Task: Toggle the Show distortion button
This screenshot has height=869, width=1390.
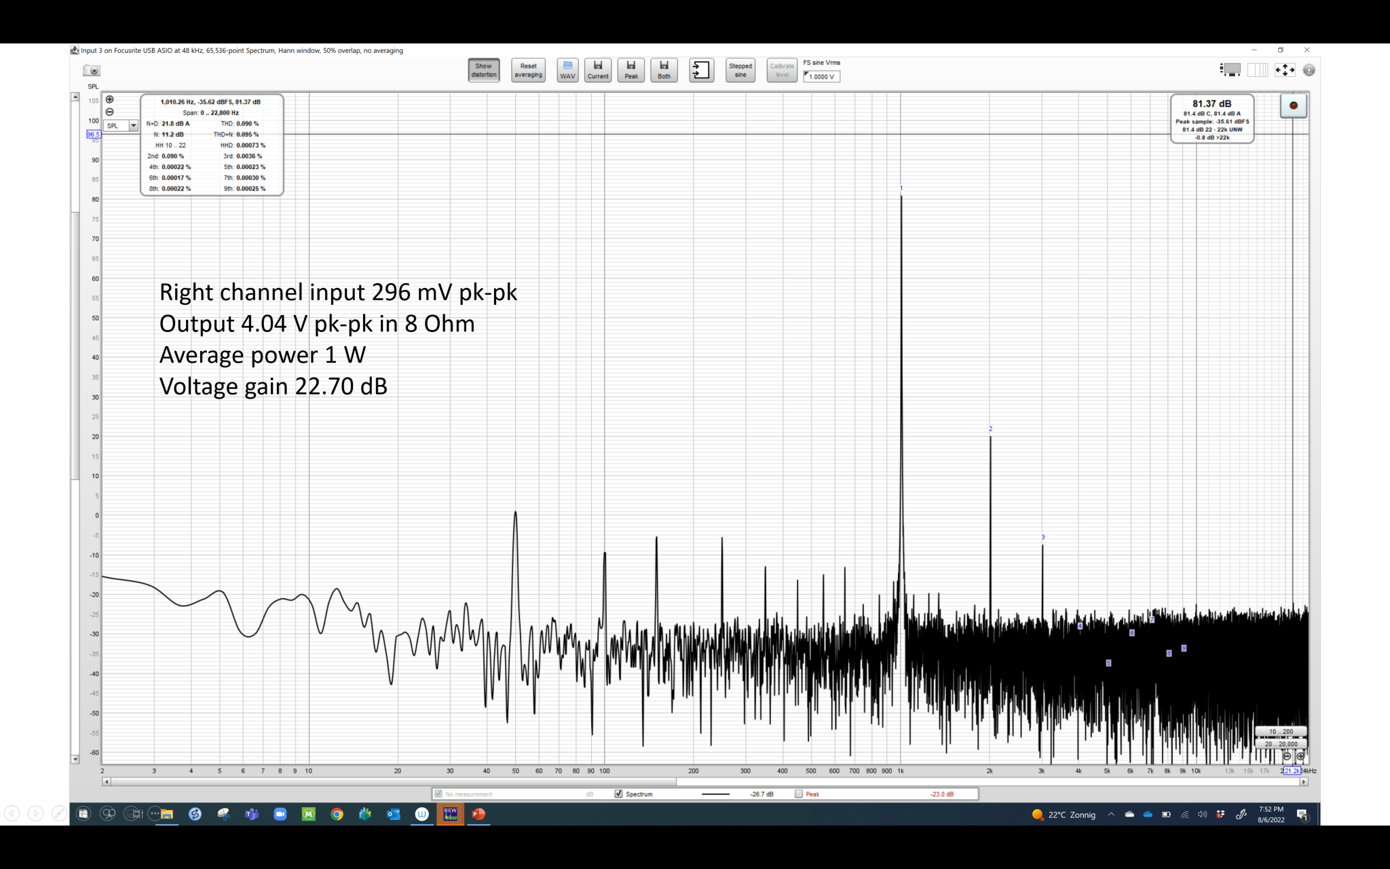Action: click(483, 71)
